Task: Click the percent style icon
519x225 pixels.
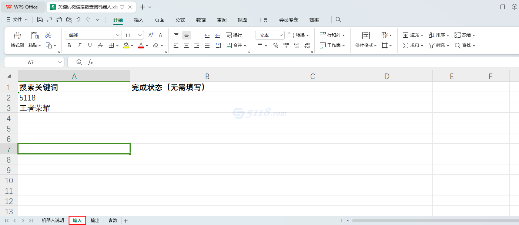Action: click(x=276, y=45)
